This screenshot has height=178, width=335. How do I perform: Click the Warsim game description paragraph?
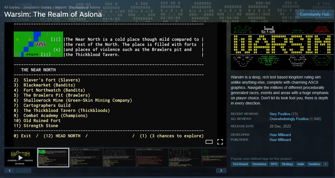coord(280,90)
